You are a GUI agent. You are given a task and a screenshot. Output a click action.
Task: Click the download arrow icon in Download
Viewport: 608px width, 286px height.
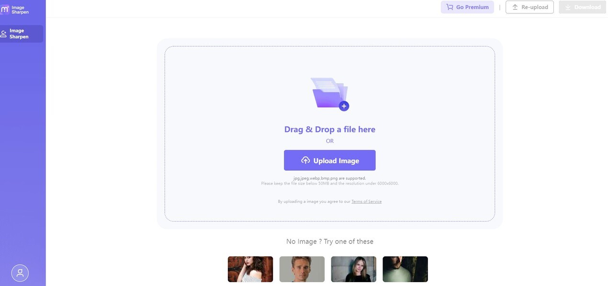[x=568, y=7]
